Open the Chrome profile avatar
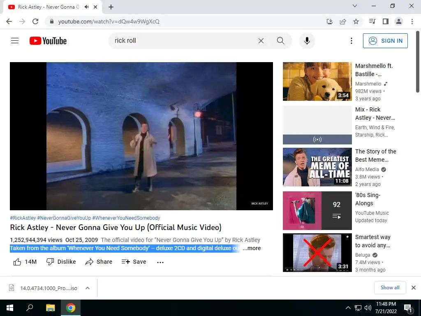Image resolution: width=421 pixels, height=316 pixels. click(x=399, y=21)
